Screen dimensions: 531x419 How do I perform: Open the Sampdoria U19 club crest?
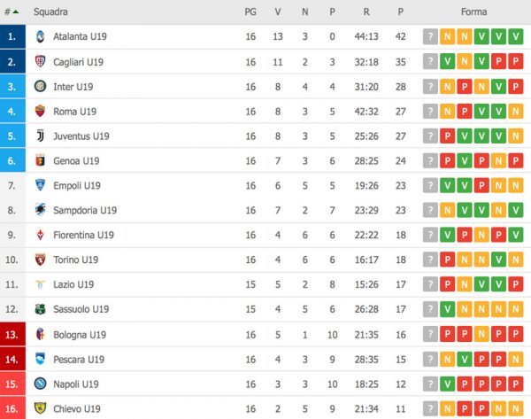coord(40,211)
